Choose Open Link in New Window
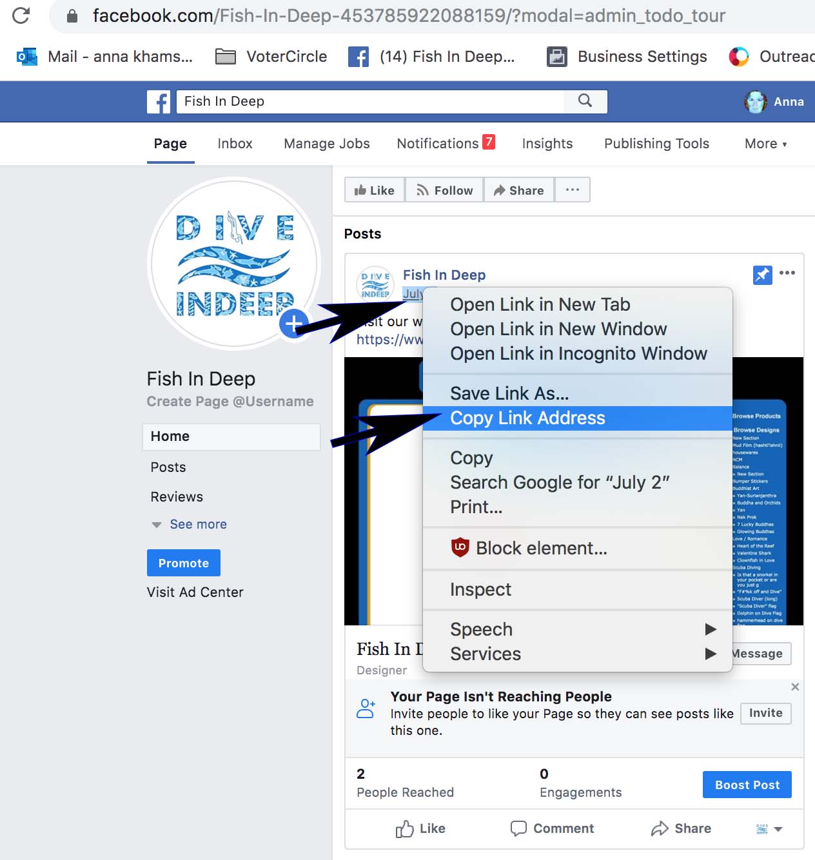Screen dimensions: 815x860 coord(577,329)
